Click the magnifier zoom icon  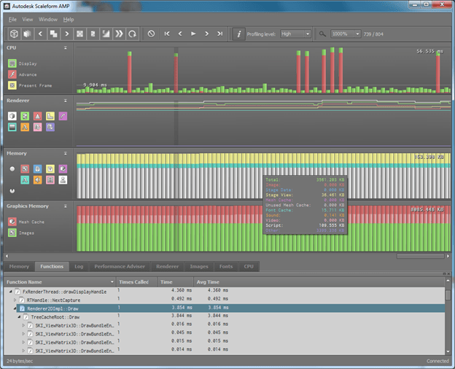(322, 34)
